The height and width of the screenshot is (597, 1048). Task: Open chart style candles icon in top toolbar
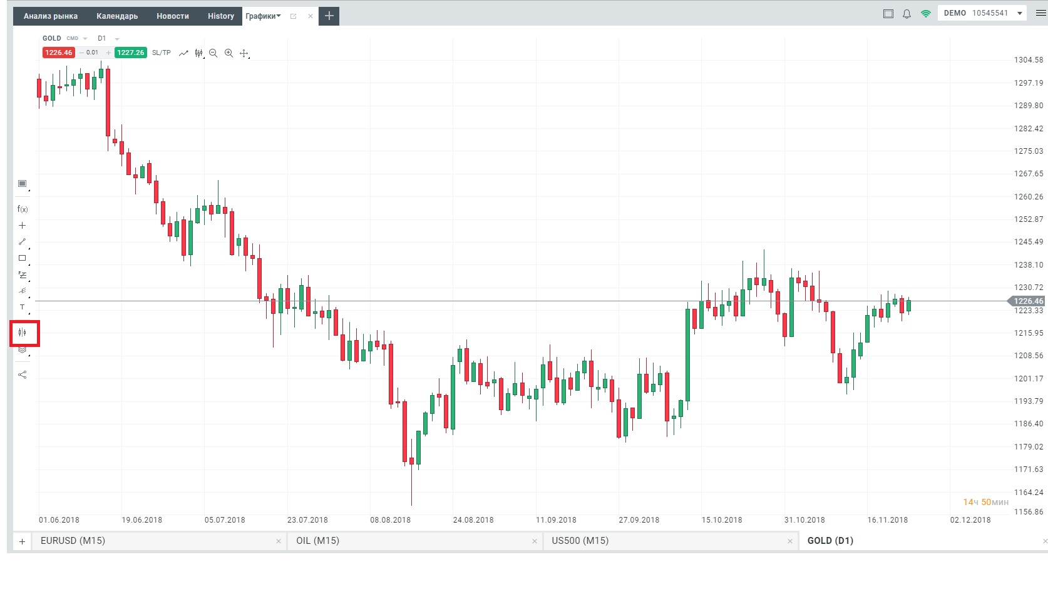198,53
